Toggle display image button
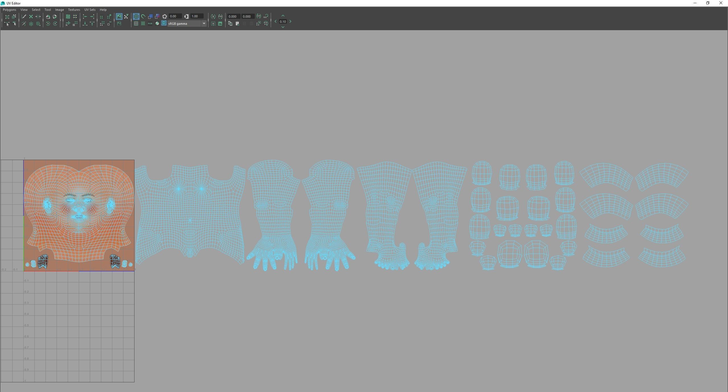728x392 pixels. [x=119, y=17]
